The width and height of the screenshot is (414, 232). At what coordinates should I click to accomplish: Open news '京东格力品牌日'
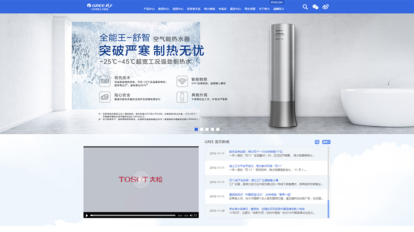pos(267,209)
